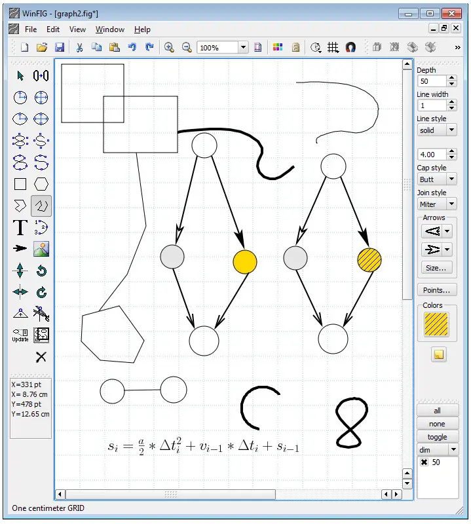The height and width of the screenshot is (524, 471).
Task: Open the Join style dropdown
Action: pyautogui.click(x=451, y=204)
